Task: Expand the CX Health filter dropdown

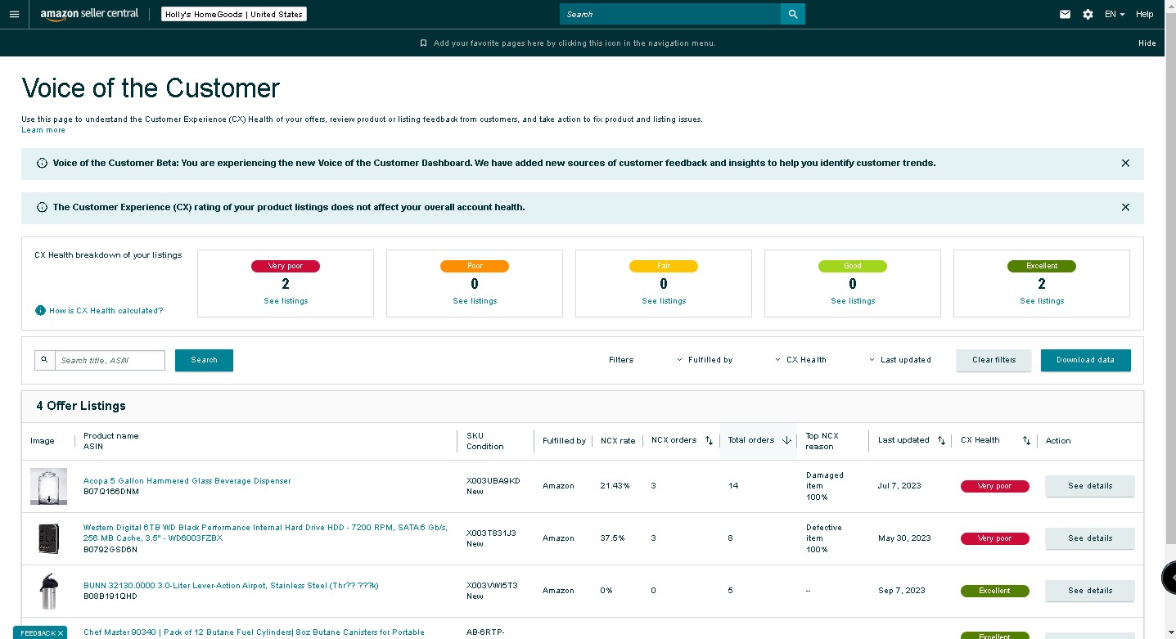Action: pos(800,360)
